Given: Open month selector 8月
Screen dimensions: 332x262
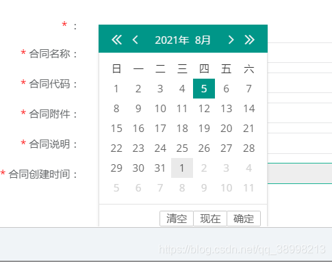Looking at the screenshot, I should click(203, 40).
